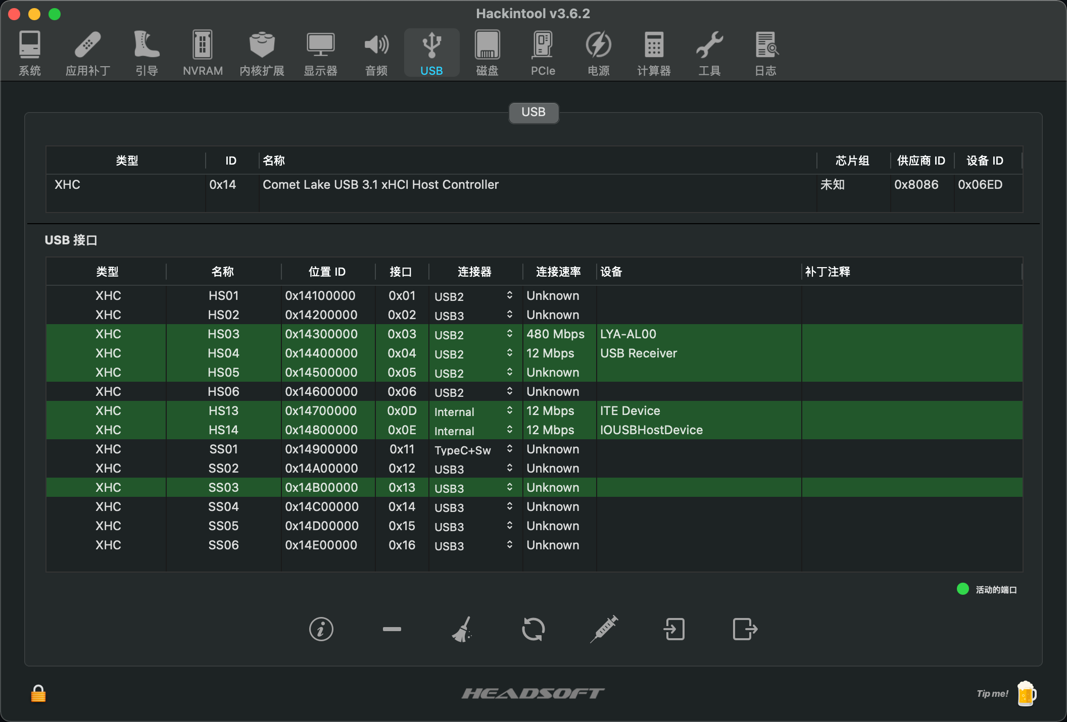This screenshot has height=722, width=1067.
Task: Click the 位置 ID column header
Action: [327, 272]
